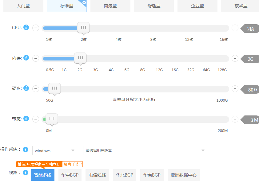Viewport: 259px width, 183px height.
Task: Click the 操作系统 info icon
Action: (26, 150)
